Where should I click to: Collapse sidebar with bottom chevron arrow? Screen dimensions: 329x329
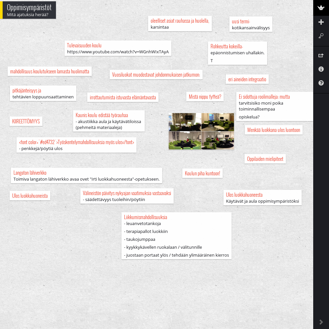tap(321, 322)
